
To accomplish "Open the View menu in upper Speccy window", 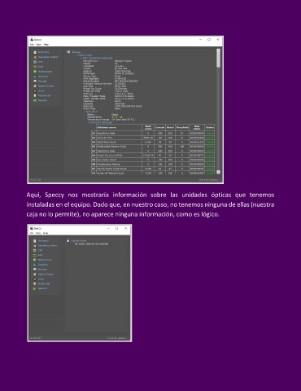I will (38, 44).
